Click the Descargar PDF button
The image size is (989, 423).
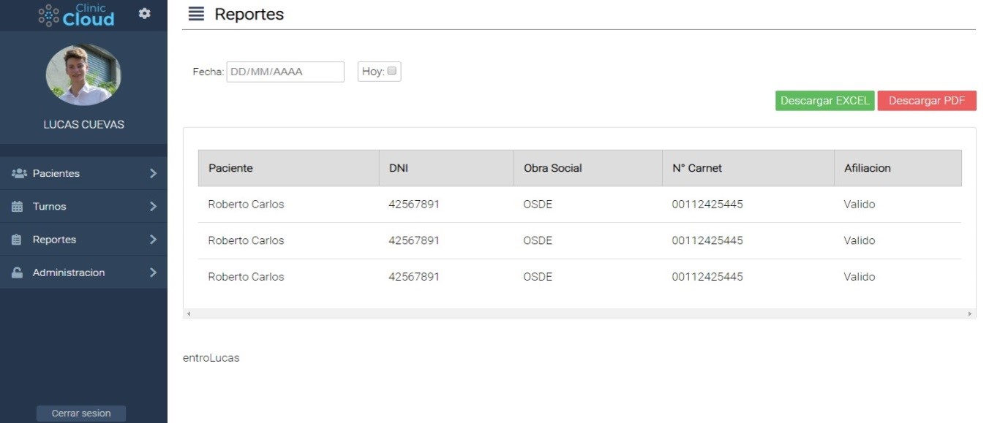(927, 101)
